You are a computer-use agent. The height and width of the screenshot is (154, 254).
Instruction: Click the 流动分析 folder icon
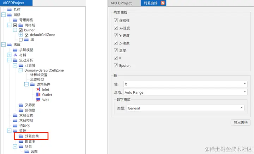pos(15,60)
